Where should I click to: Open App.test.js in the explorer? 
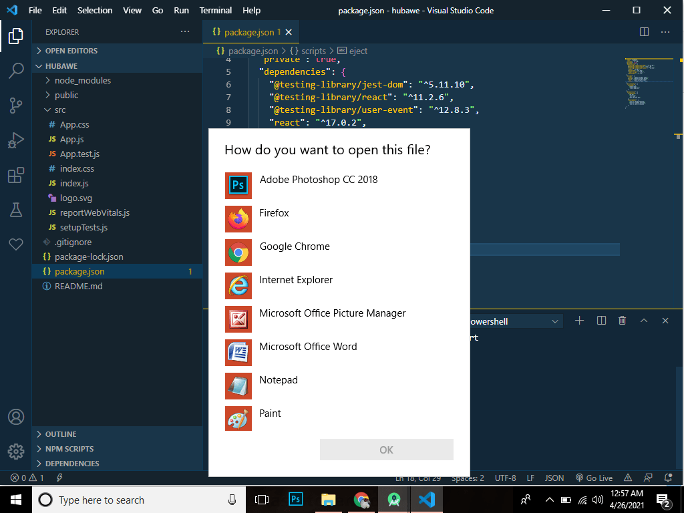[x=79, y=154]
